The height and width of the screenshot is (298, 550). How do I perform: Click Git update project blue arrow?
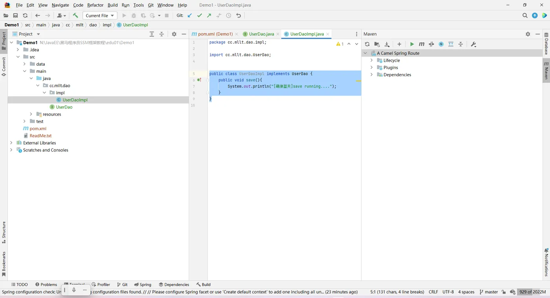pos(190,16)
